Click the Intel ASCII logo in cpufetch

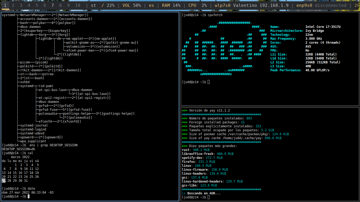pyautogui.click(x=224, y=48)
